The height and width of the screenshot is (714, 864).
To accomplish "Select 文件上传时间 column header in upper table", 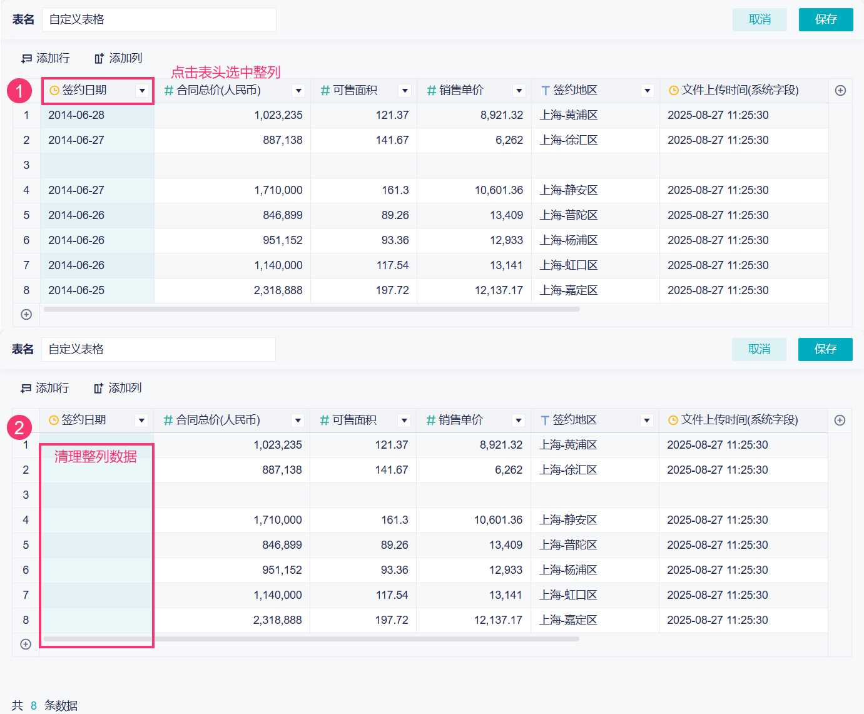I will tap(739, 91).
